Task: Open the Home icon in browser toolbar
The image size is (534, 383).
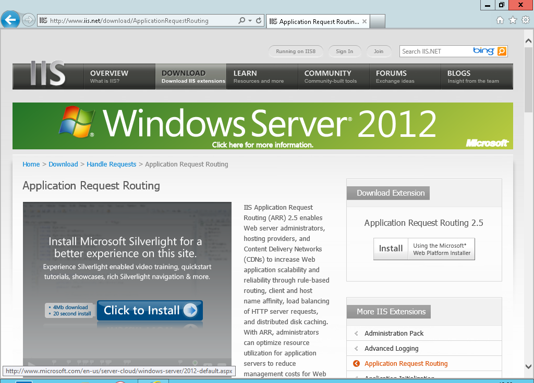Action: 500,20
